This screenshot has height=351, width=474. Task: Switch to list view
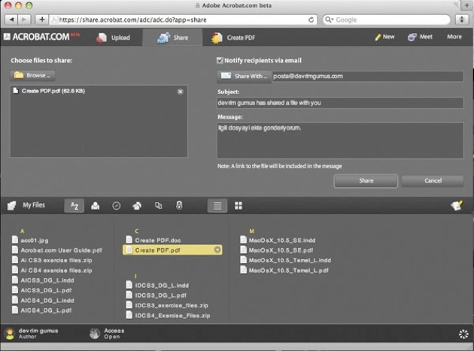[217, 206]
